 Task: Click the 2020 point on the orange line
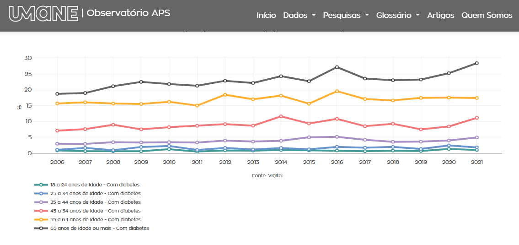point(449,98)
